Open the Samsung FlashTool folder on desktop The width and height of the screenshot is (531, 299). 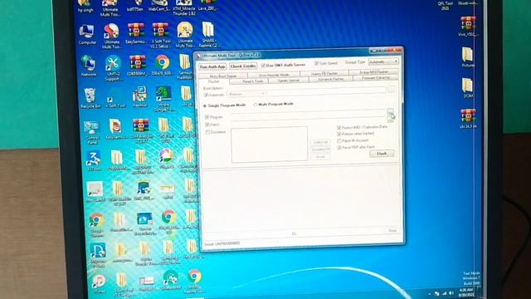pos(185,66)
